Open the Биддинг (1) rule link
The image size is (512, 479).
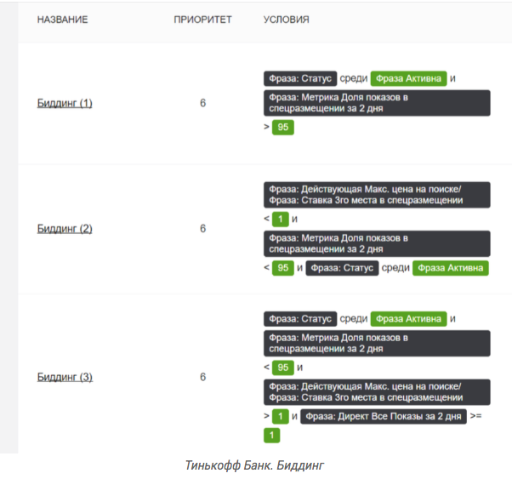(x=65, y=103)
